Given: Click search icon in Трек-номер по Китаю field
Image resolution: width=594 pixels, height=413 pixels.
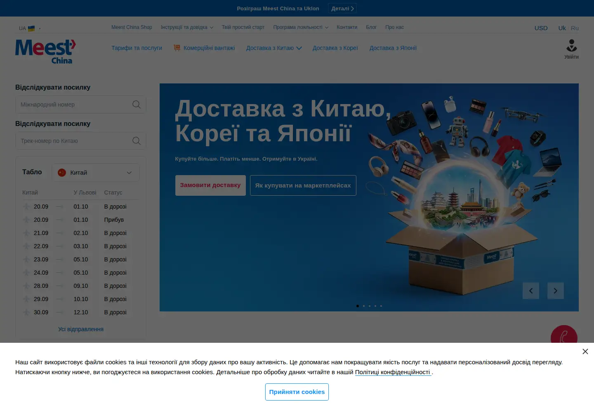Looking at the screenshot, I should coord(137,141).
